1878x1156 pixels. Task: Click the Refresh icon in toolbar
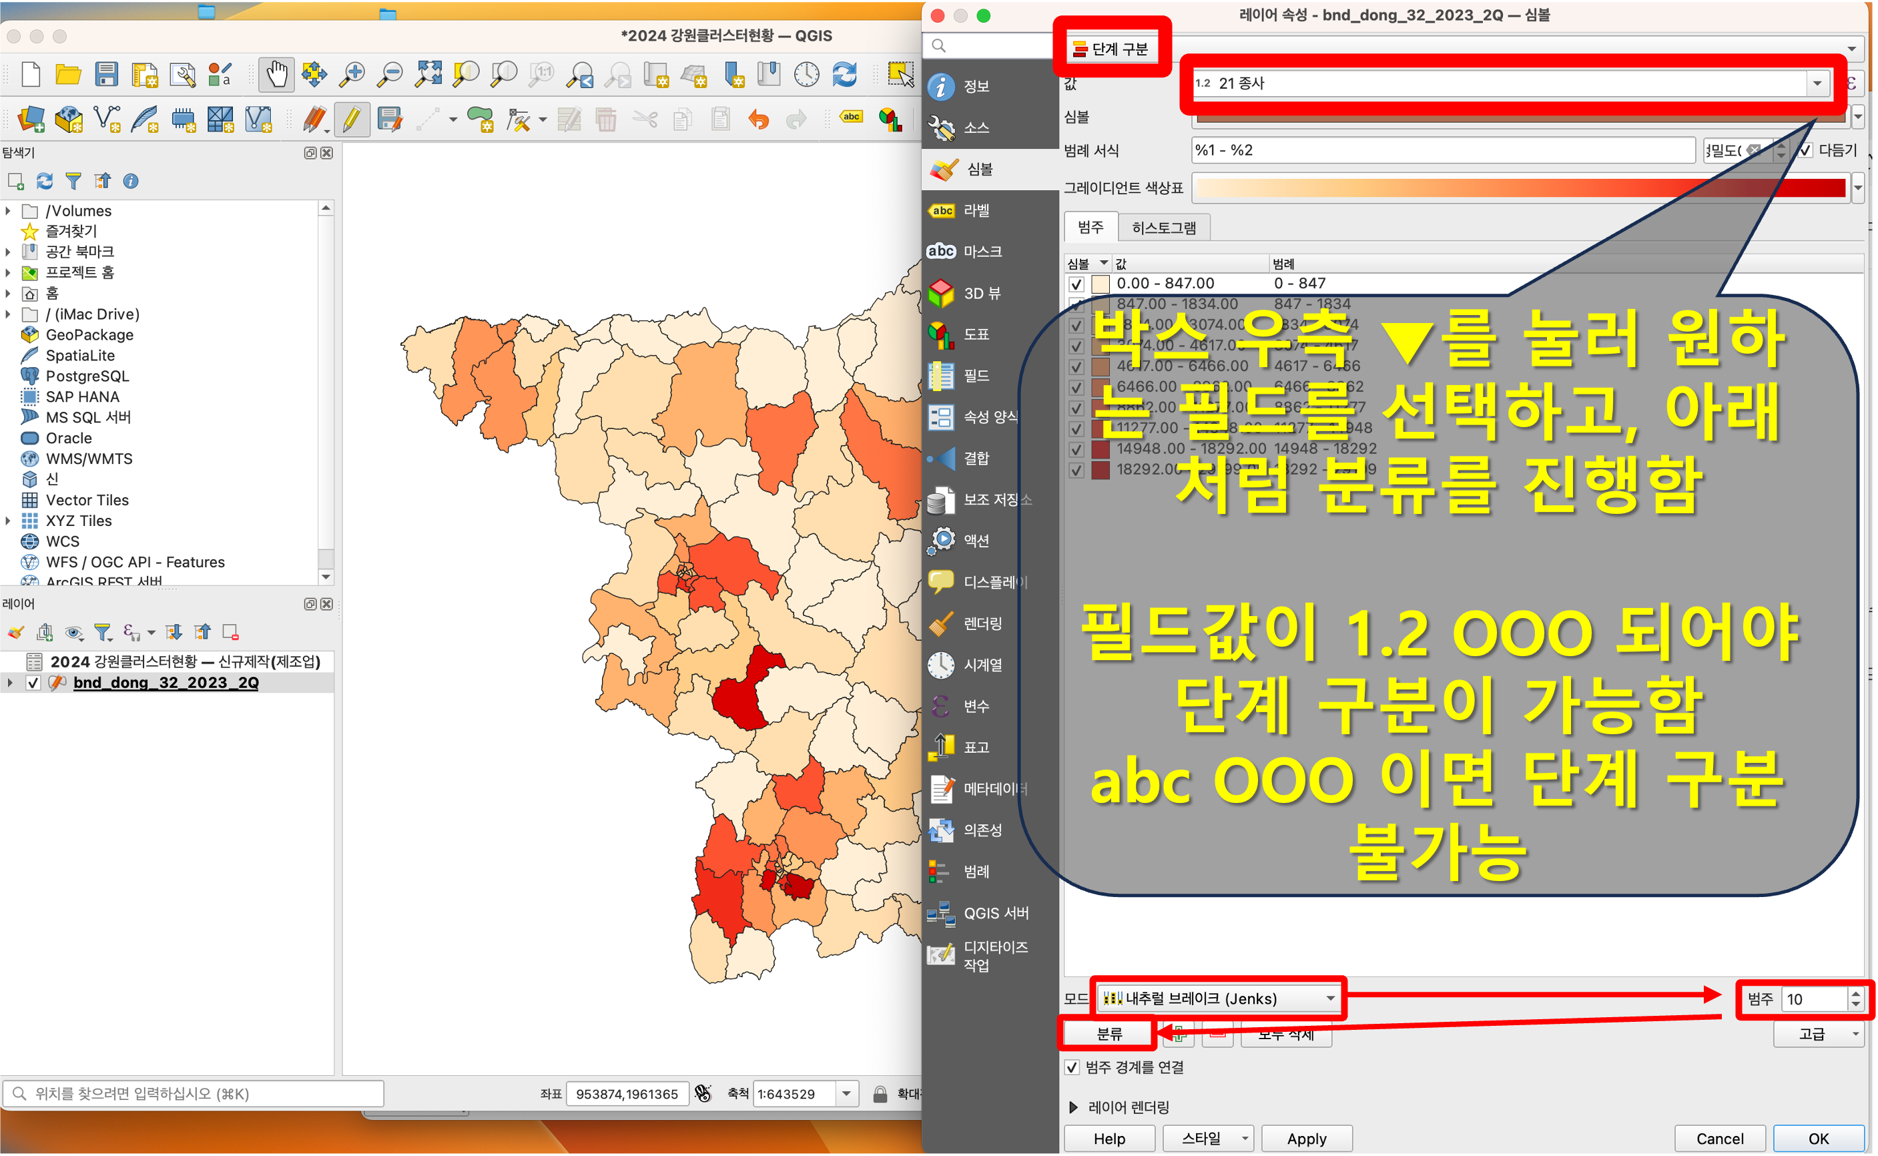pyautogui.click(x=844, y=74)
